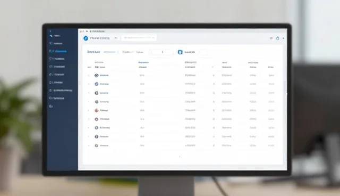Click the number input box in the filter bar

(x=162, y=52)
